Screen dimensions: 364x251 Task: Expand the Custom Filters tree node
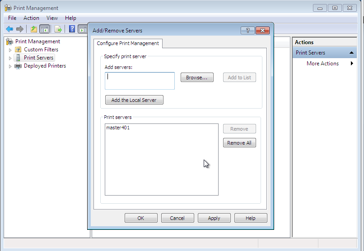(x=10, y=50)
